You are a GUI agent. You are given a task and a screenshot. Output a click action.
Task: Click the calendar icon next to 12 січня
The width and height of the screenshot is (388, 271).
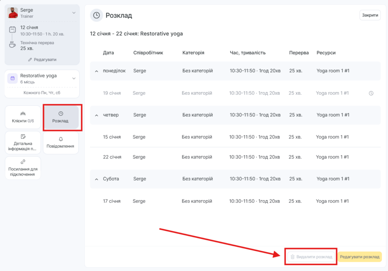[13, 30]
